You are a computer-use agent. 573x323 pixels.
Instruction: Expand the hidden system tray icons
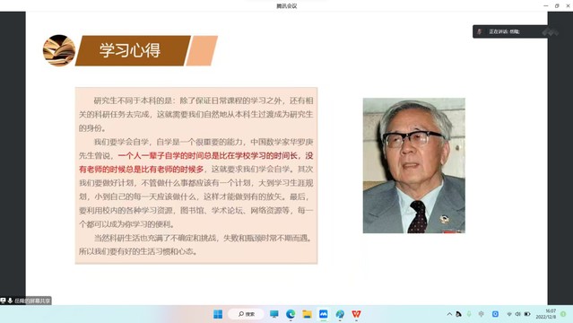click(x=449, y=314)
